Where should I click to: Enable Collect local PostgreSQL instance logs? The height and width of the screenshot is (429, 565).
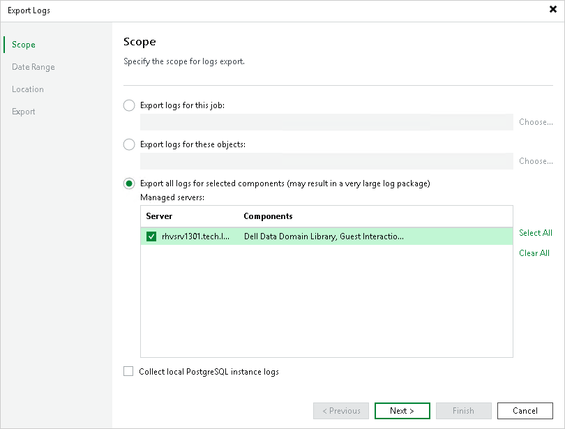point(128,372)
